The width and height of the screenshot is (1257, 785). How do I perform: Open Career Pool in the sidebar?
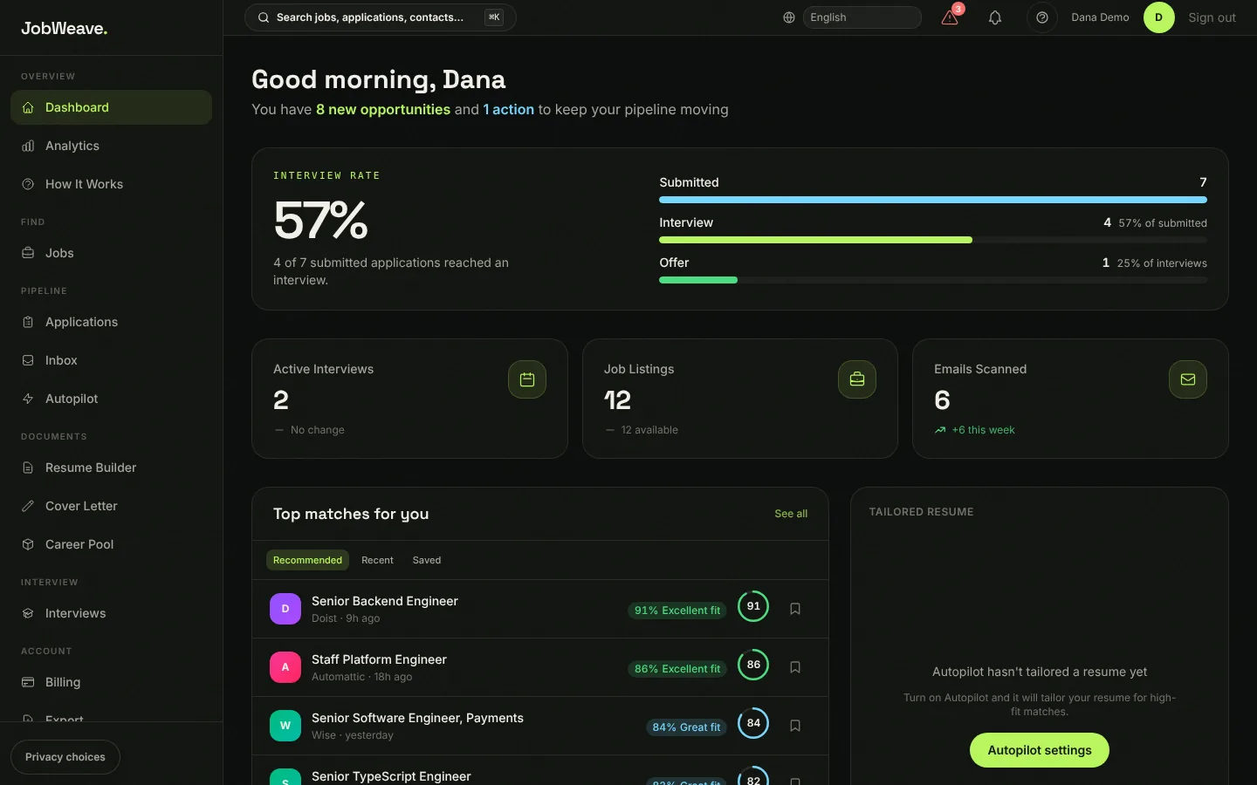tap(111, 544)
